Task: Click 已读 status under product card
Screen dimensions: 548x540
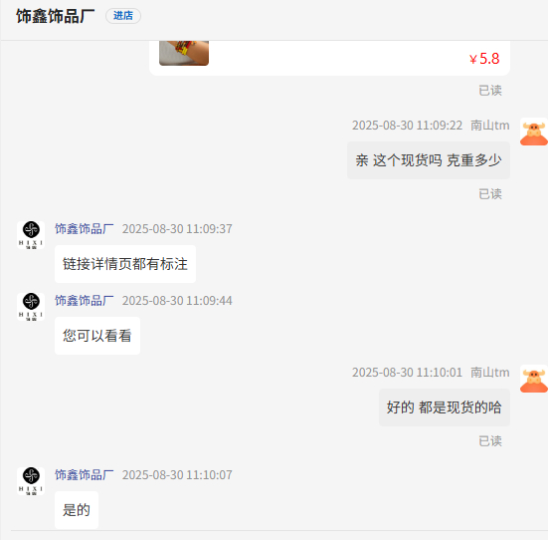Action: (x=490, y=91)
